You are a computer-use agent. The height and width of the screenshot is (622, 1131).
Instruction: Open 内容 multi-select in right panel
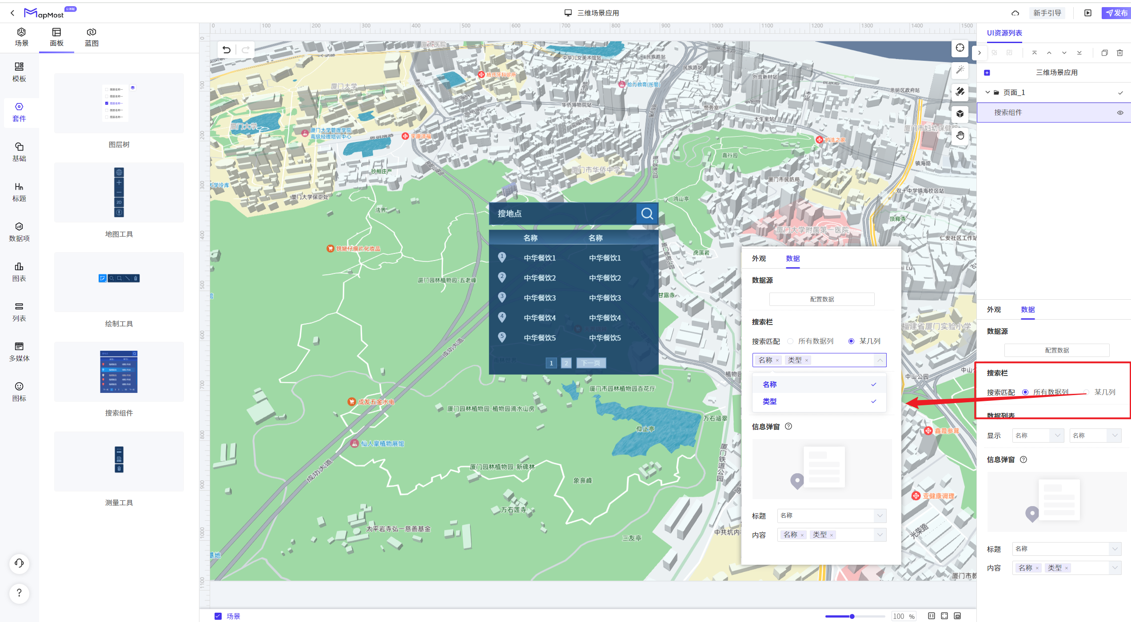pos(1067,568)
